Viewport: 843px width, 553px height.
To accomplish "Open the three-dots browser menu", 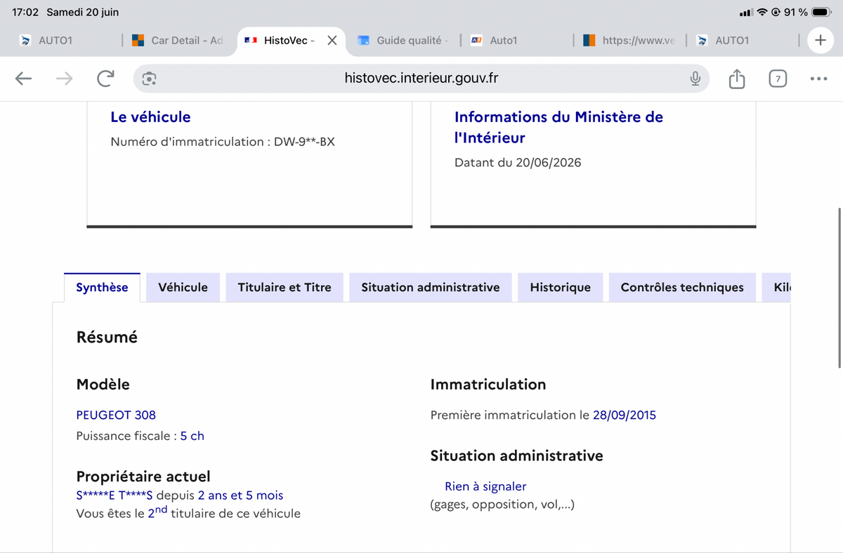I will pos(818,79).
